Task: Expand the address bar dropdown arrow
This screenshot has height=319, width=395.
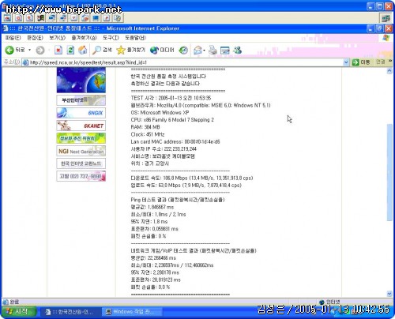Action: 346,62
